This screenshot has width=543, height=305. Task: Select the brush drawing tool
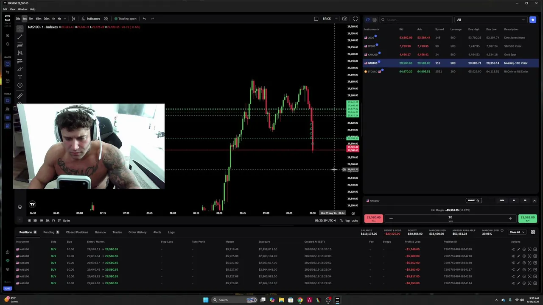(20, 69)
